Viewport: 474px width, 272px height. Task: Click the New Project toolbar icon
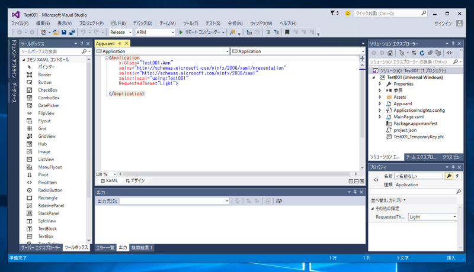click(x=43, y=32)
